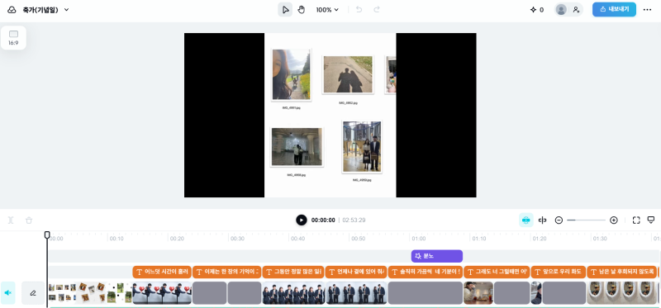Image resolution: width=661 pixels, height=308 pixels.
Task: Enter fullscreen preview with the expand icon
Action: click(x=636, y=220)
